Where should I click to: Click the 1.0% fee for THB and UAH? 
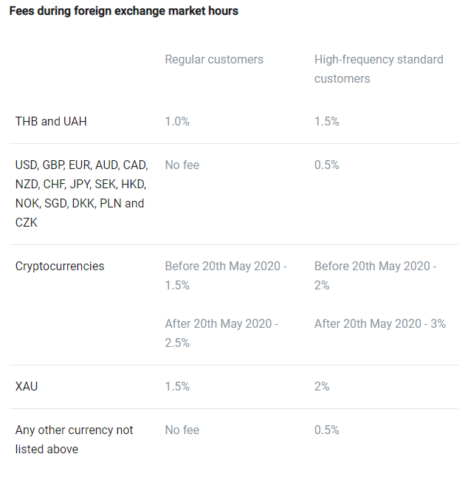click(177, 121)
